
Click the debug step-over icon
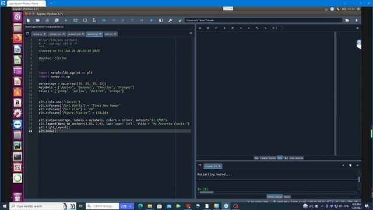114,20
